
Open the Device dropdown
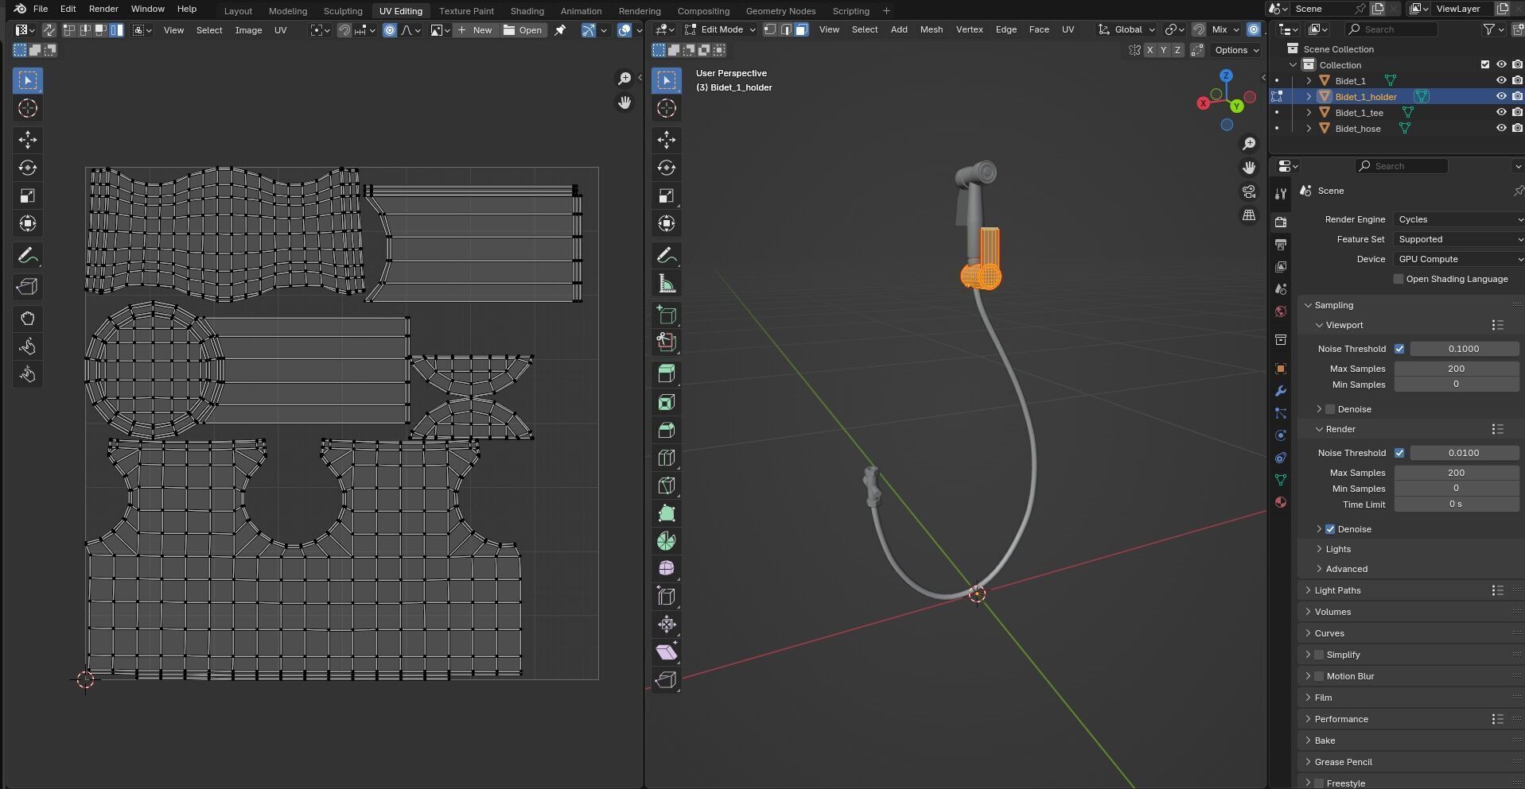1459,259
